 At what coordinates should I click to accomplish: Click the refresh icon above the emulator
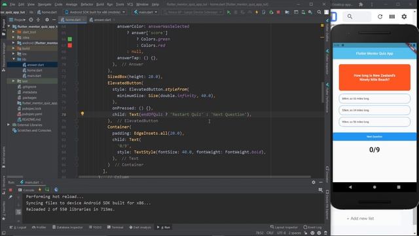click(x=380, y=16)
